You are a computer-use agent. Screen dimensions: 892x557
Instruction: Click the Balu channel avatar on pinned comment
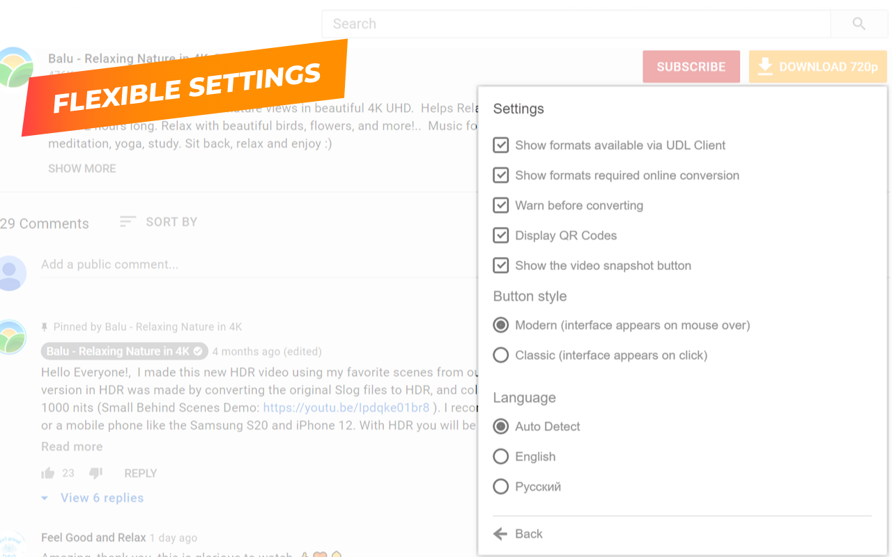[x=11, y=337]
